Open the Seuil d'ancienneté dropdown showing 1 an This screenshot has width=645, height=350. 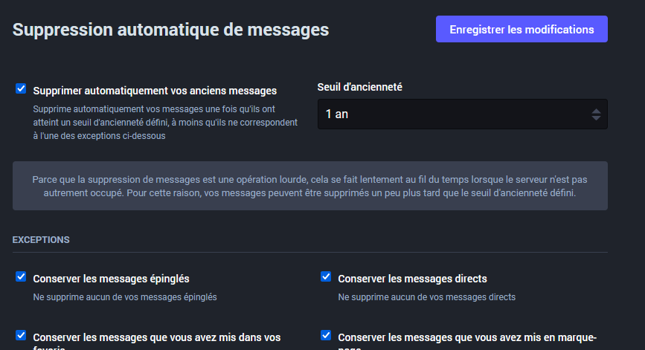454,114
